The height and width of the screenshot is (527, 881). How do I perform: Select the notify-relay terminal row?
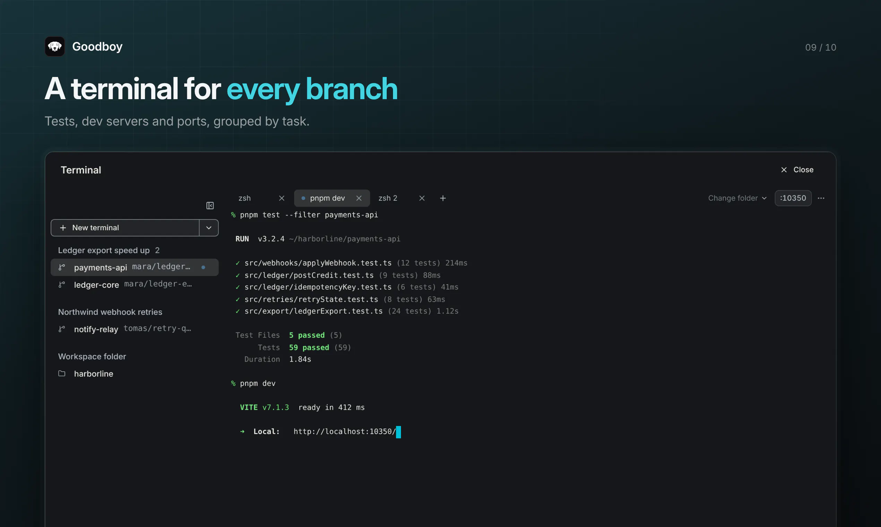pos(135,329)
